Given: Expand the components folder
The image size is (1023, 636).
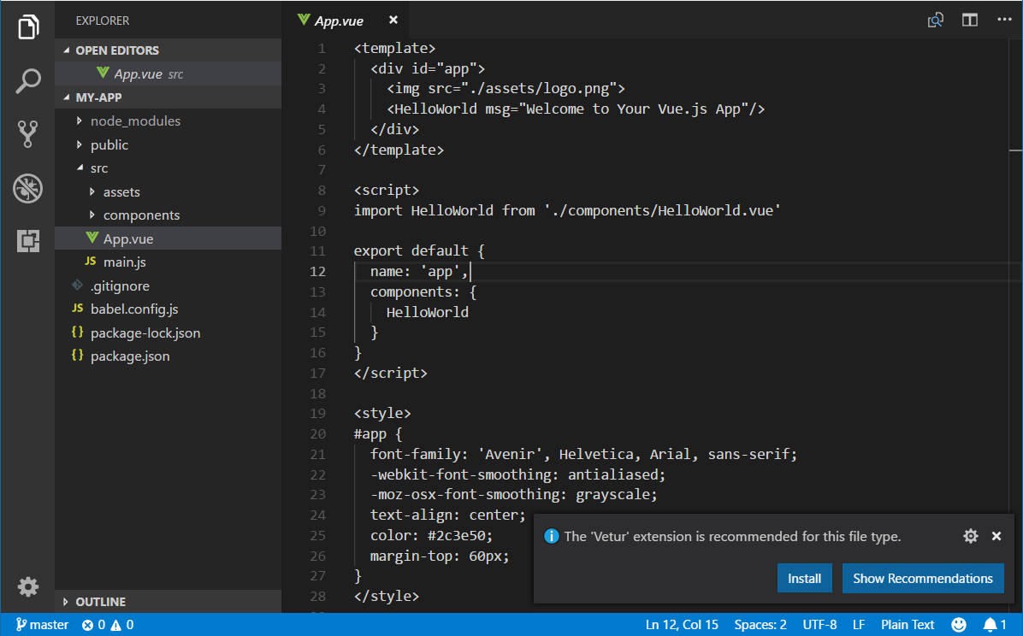Looking at the screenshot, I should [x=141, y=215].
